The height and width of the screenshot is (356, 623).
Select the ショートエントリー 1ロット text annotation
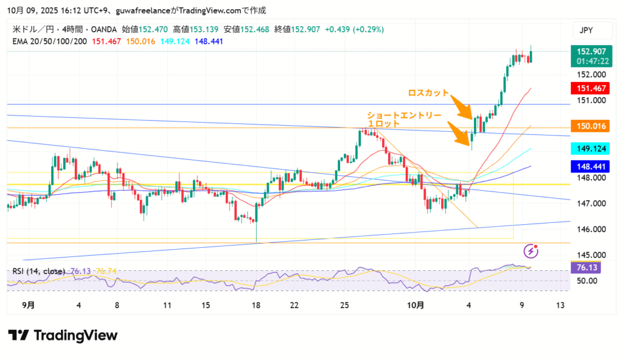coord(399,118)
